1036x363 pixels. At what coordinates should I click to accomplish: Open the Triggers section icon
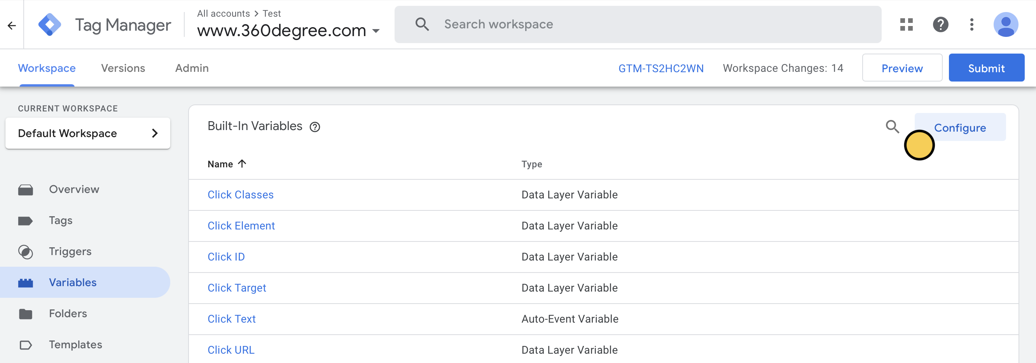click(26, 251)
